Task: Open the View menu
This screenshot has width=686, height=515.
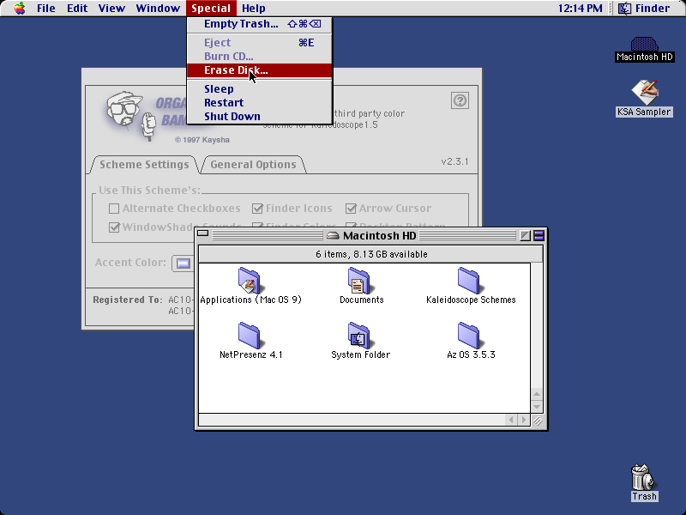Action: (x=111, y=9)
